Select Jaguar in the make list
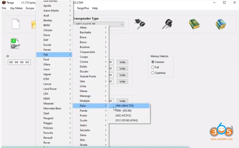 54,74
